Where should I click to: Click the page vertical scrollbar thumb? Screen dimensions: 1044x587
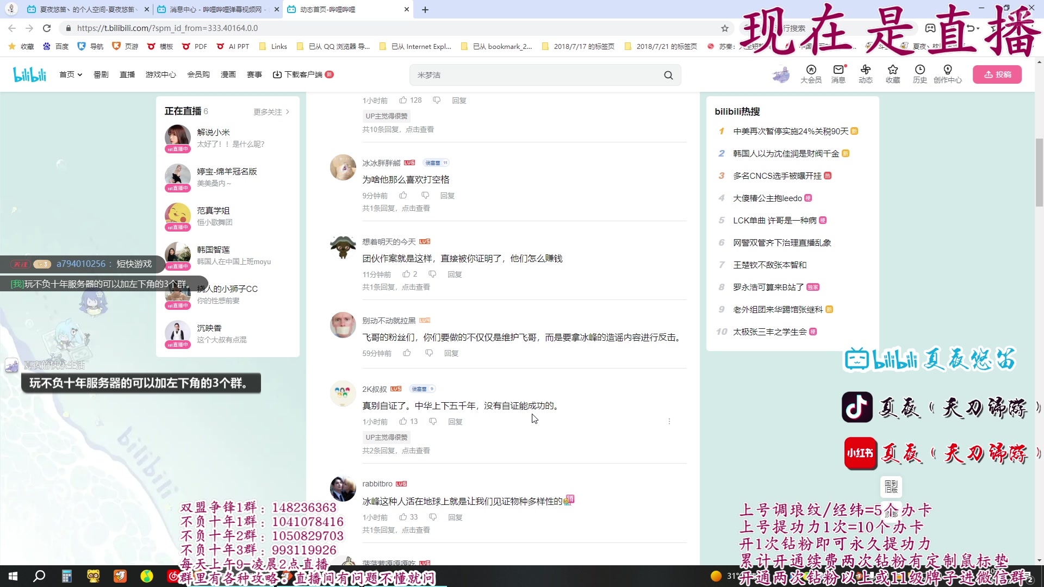1039,172
